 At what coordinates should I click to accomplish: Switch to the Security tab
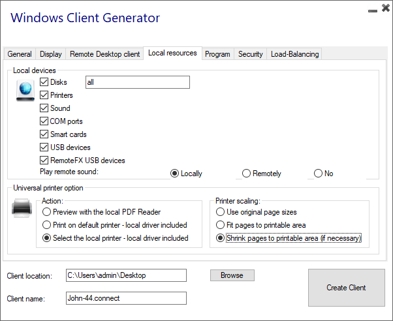(x=250, y=54)
